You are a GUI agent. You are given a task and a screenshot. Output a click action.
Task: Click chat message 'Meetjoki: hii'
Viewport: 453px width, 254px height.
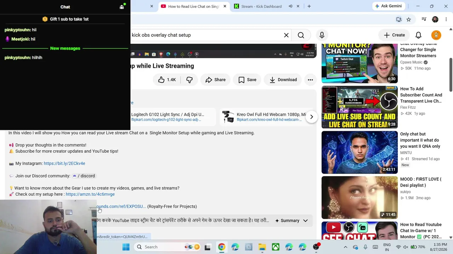[20, 39]
